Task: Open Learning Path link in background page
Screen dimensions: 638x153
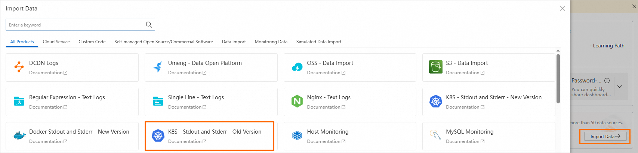Action: (608, 46)
